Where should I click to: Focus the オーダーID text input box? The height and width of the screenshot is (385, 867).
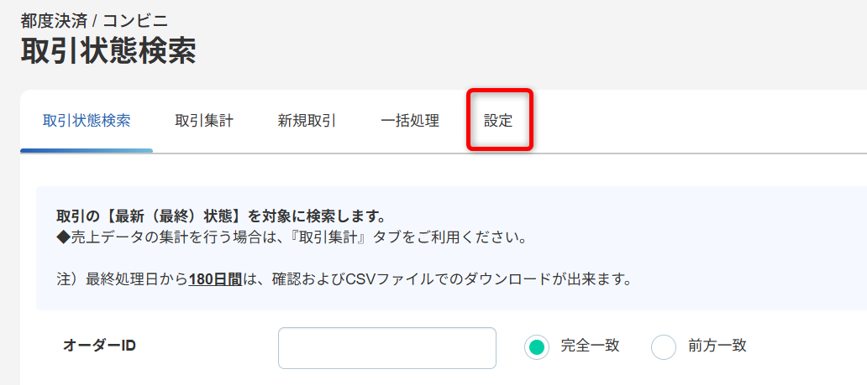387,348
